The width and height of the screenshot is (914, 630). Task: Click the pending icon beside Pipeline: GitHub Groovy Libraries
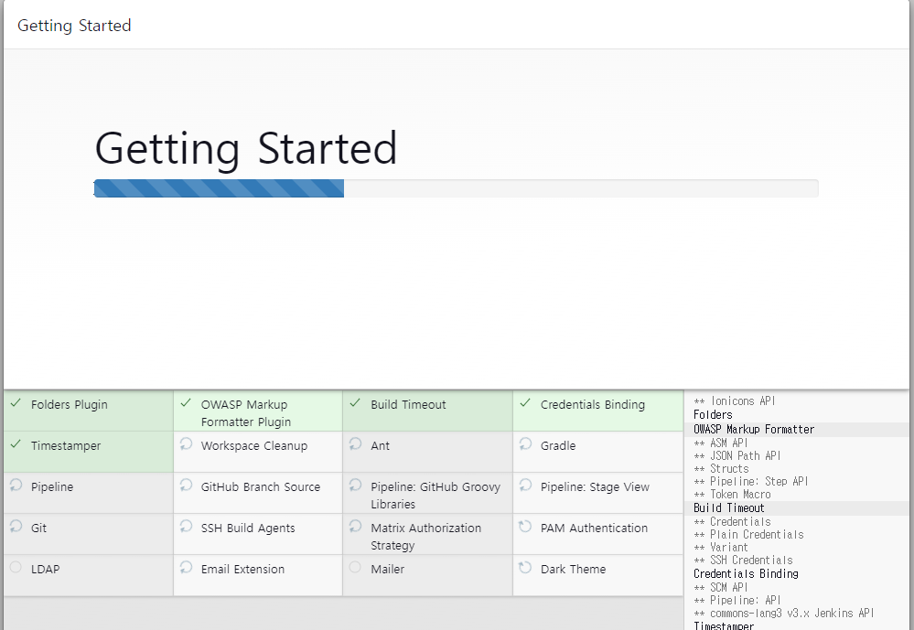pos(356,485)
